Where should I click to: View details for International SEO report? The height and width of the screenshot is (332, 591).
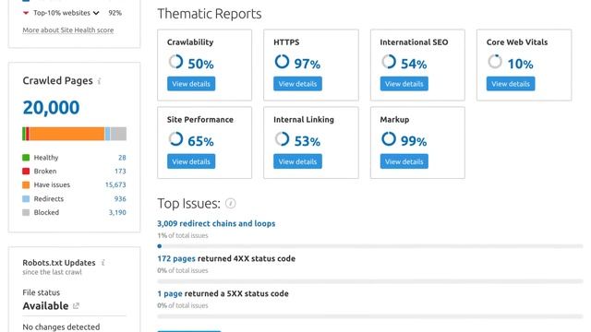404,84
